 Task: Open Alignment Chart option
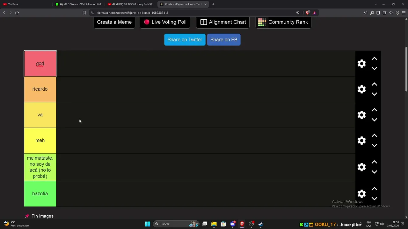223,22
